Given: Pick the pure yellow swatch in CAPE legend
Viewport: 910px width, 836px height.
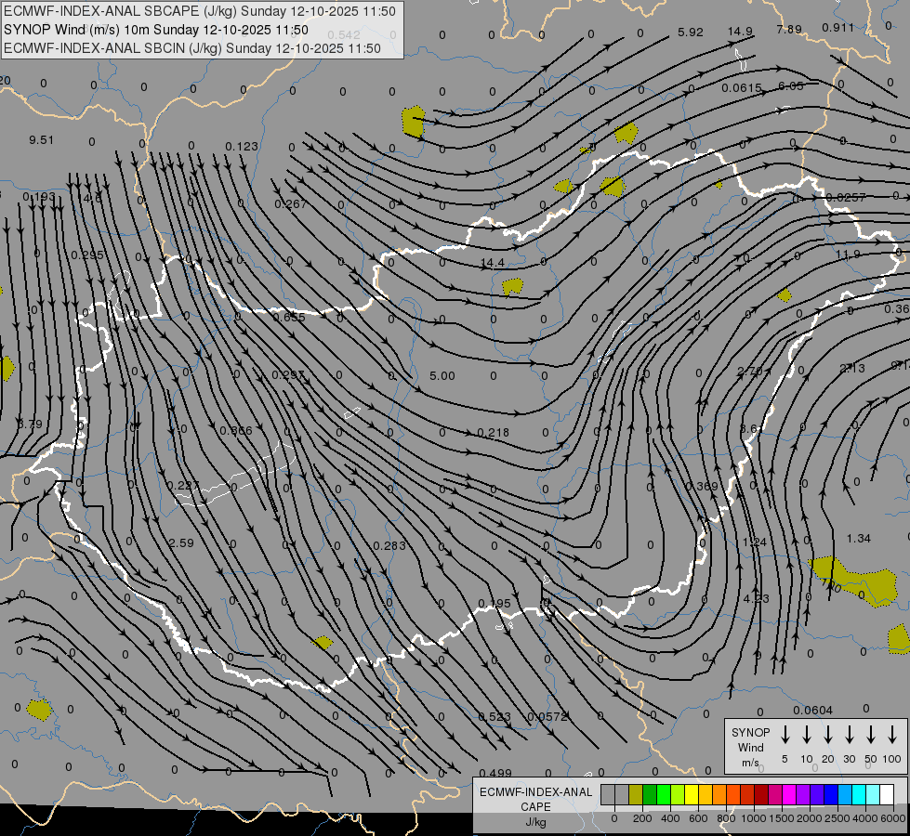Looking at the screenshot, I should [692, 794].
